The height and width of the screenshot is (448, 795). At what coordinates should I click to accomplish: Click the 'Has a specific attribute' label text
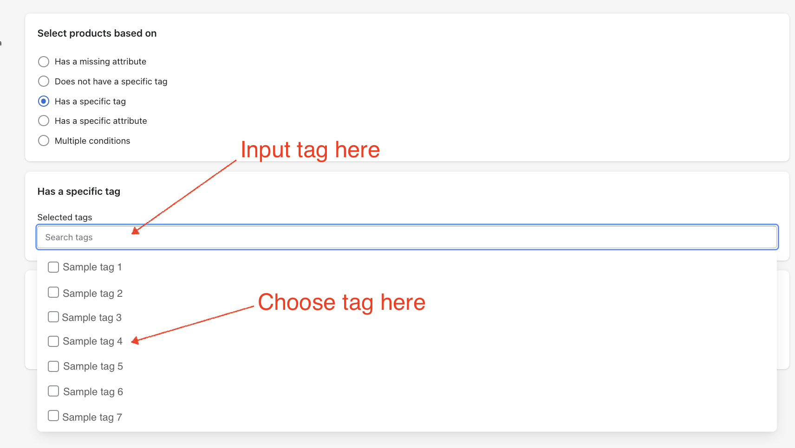pyautogui.click(x=101, y=121)
